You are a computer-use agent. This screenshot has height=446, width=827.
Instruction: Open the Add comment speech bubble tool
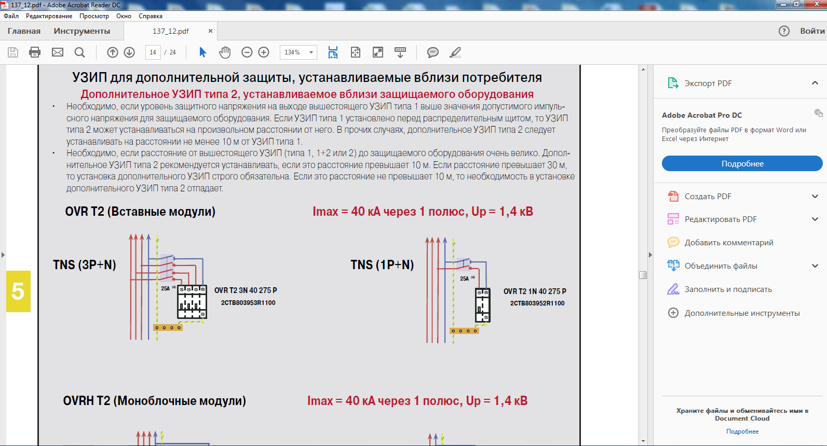432,52
